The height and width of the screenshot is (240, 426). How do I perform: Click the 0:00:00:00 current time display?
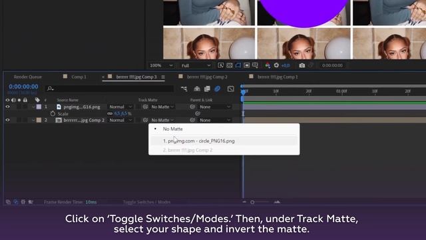[23, 87]
